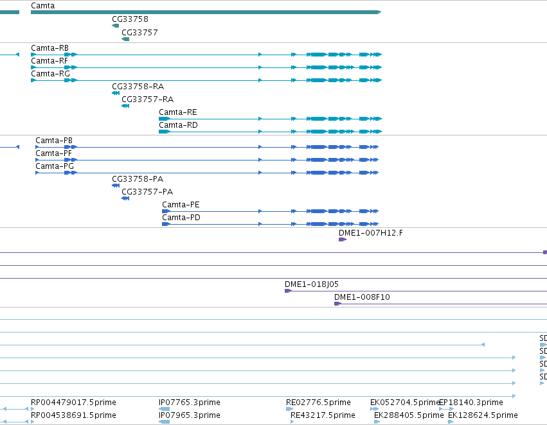
Task: Select the EK052704.5prime EST label
Action: click(405, 403)
